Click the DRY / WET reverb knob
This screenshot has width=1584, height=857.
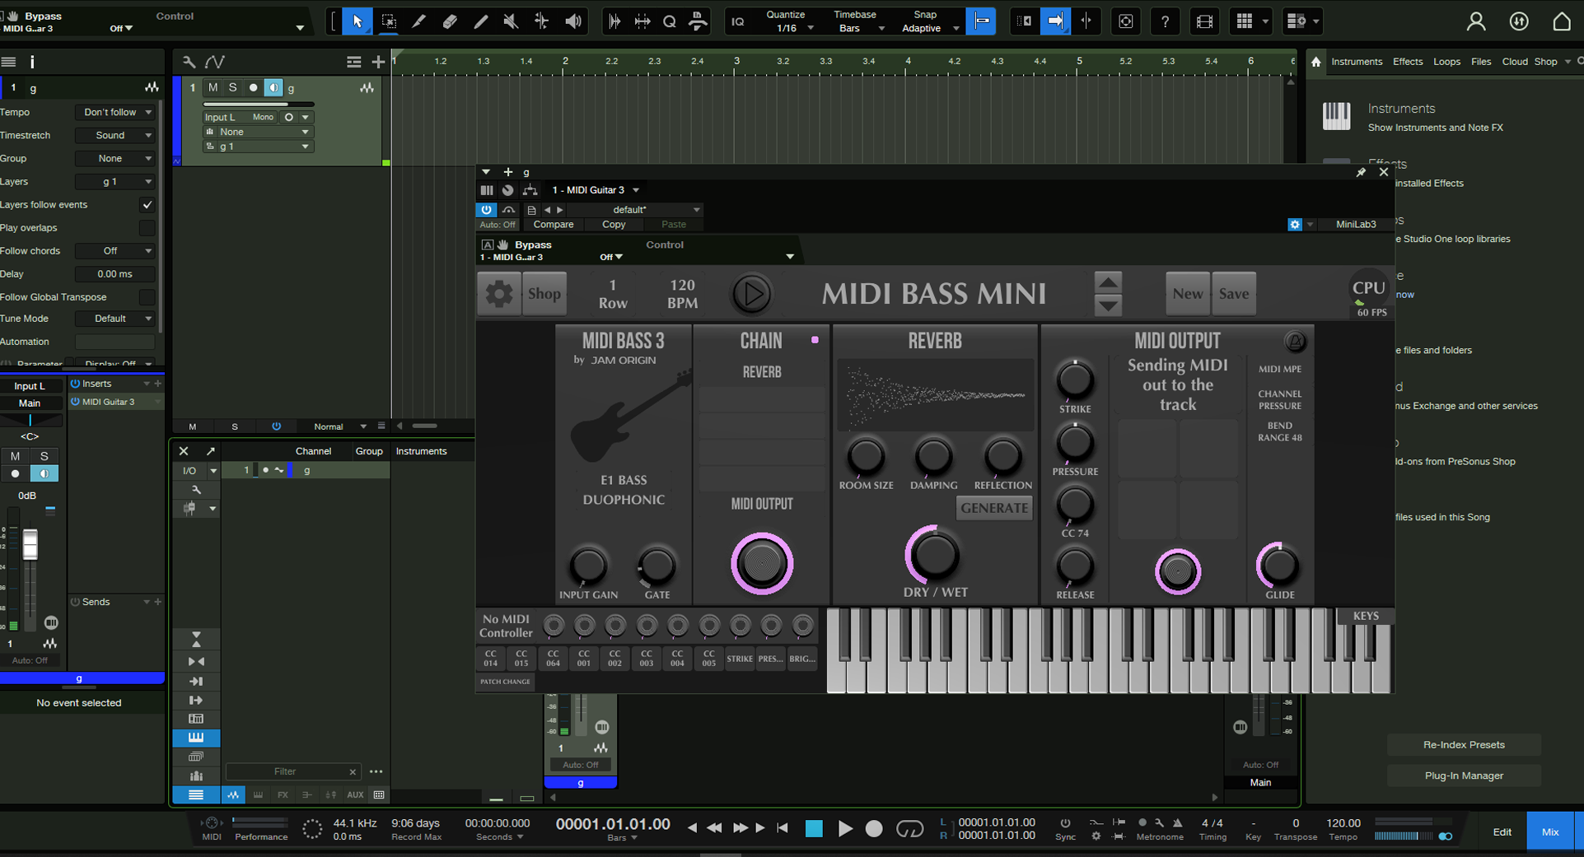pos(934,556)
